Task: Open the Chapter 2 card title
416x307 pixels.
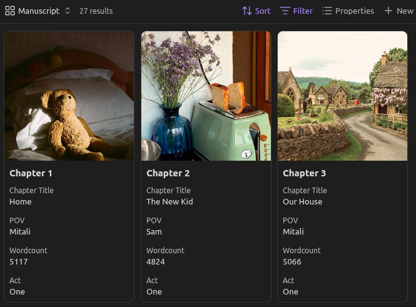Action: click(168, 173)
